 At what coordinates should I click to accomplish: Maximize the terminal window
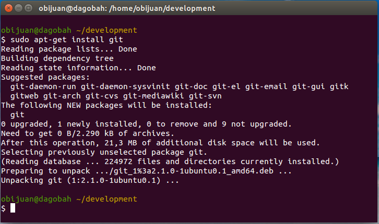pos(27,8)
